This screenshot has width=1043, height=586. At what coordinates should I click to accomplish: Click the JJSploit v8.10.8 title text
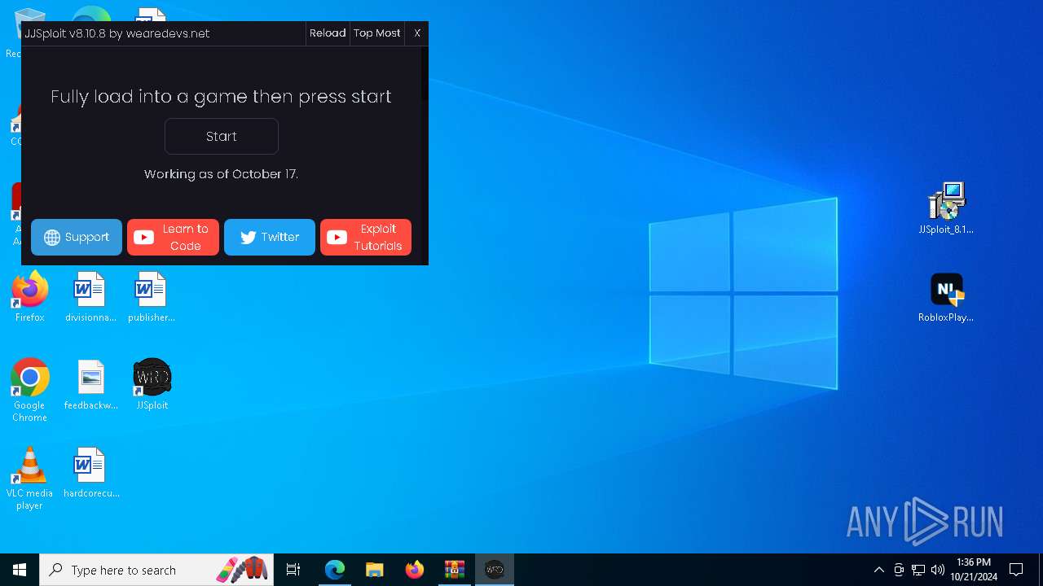point(117,33)
